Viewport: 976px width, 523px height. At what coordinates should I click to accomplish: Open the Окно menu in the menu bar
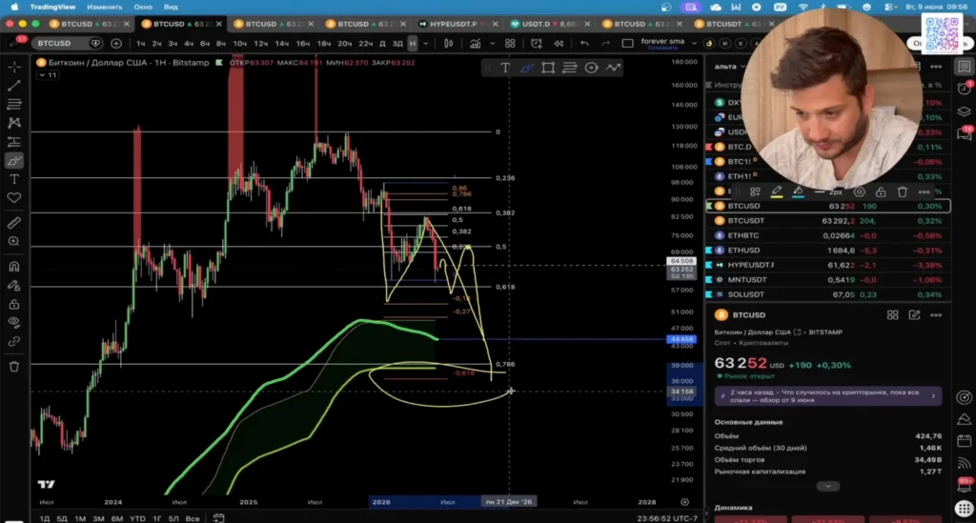coord(143,7)
